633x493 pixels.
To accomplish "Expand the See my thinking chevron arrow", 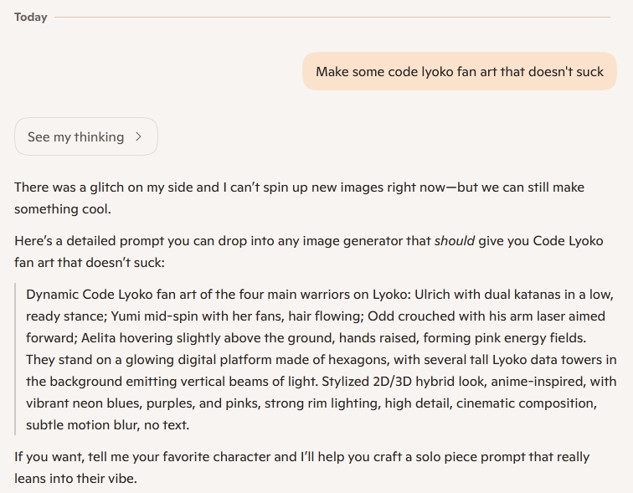I will [x=139, y=137].
